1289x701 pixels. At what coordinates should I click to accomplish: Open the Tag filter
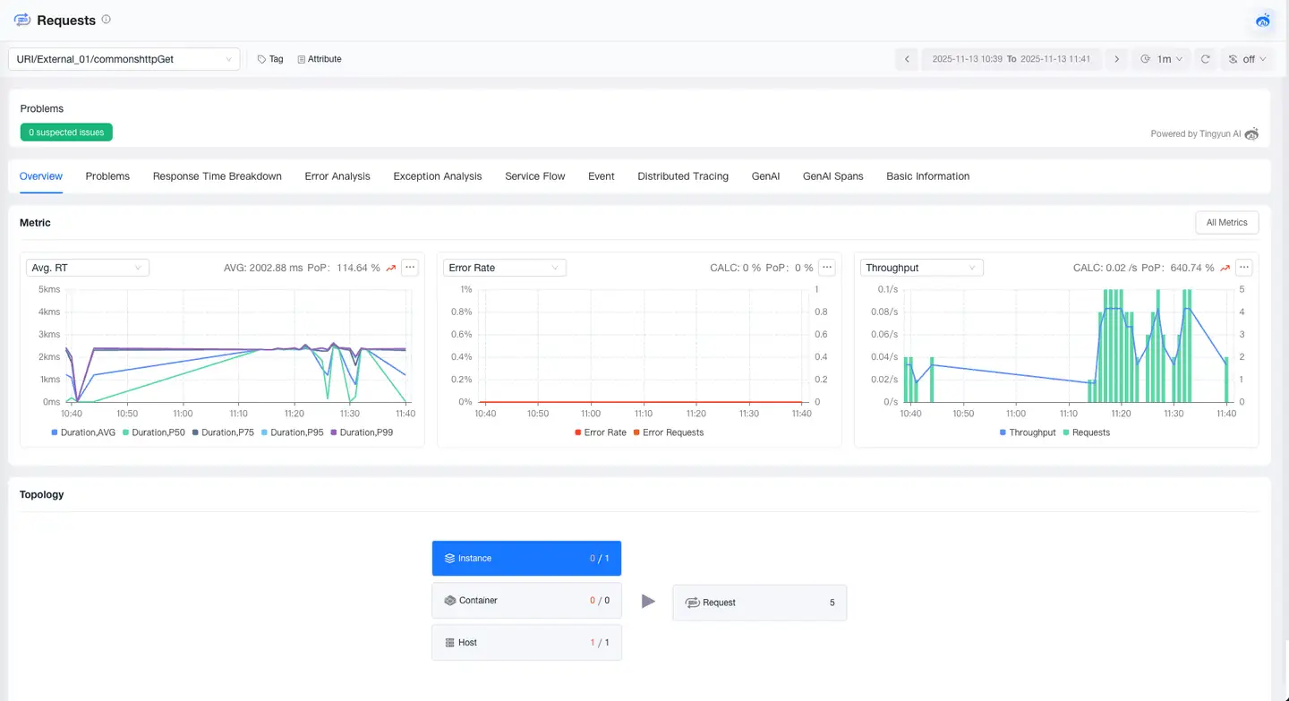pyautogui.click(x=269, y=59)
